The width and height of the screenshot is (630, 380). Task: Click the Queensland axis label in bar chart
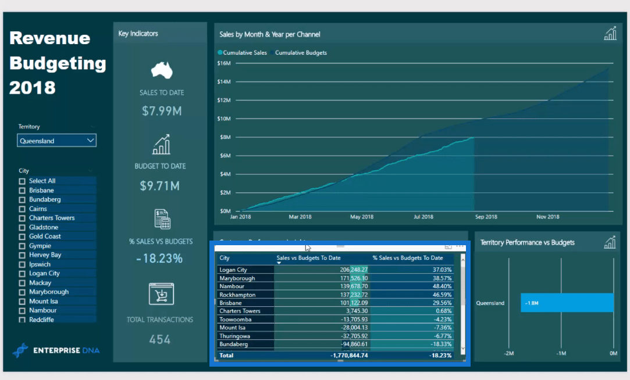pos(490,303)
